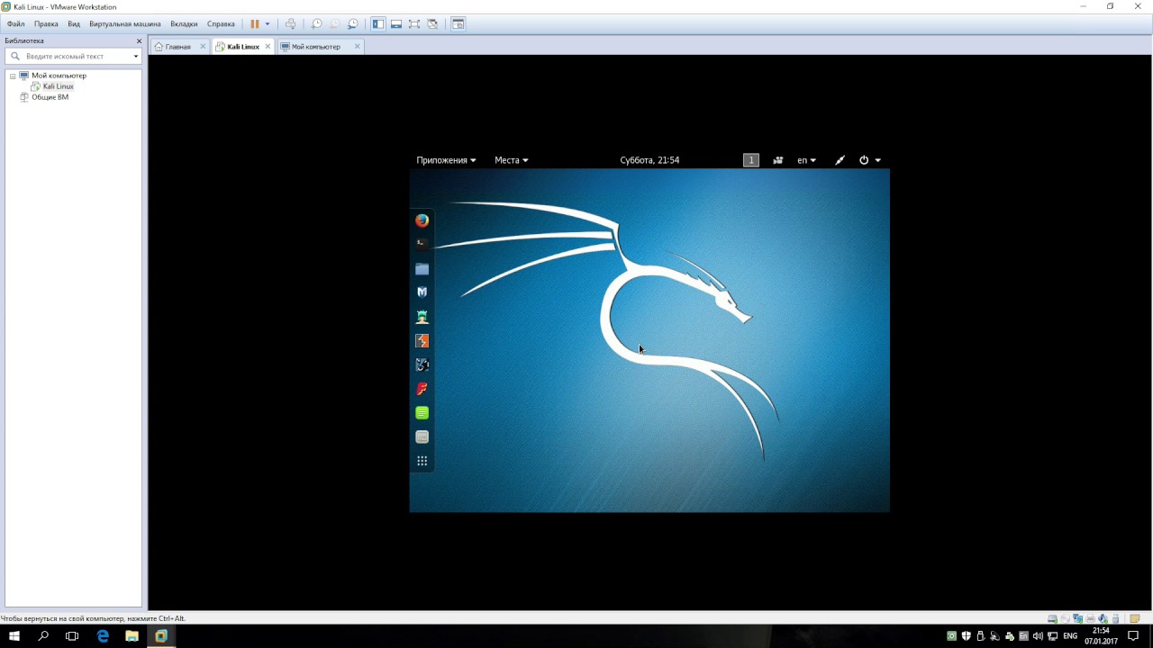Open the en keyboard layout dropdown

806,160
